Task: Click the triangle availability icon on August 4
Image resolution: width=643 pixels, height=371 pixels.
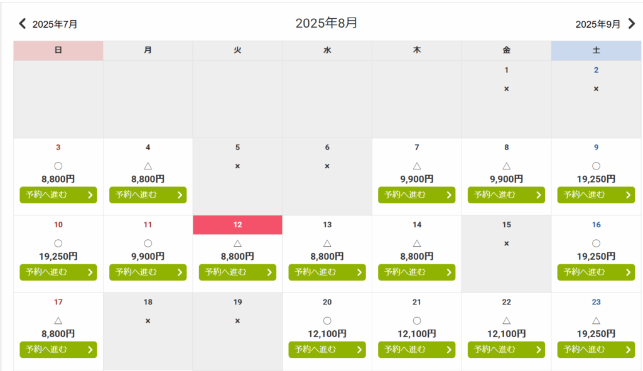Action: click(x=148, y=166)
